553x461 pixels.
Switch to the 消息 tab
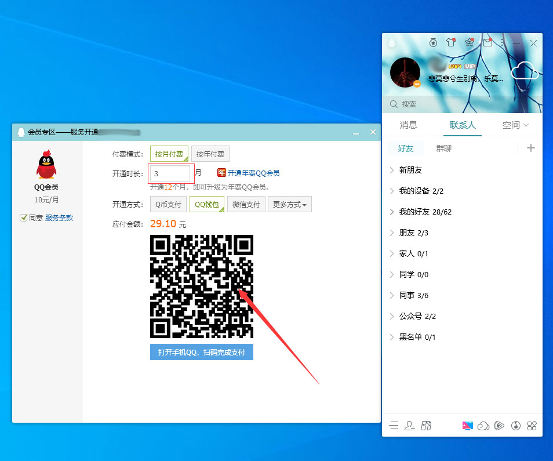pyautogui.click(x=408, y=124)
